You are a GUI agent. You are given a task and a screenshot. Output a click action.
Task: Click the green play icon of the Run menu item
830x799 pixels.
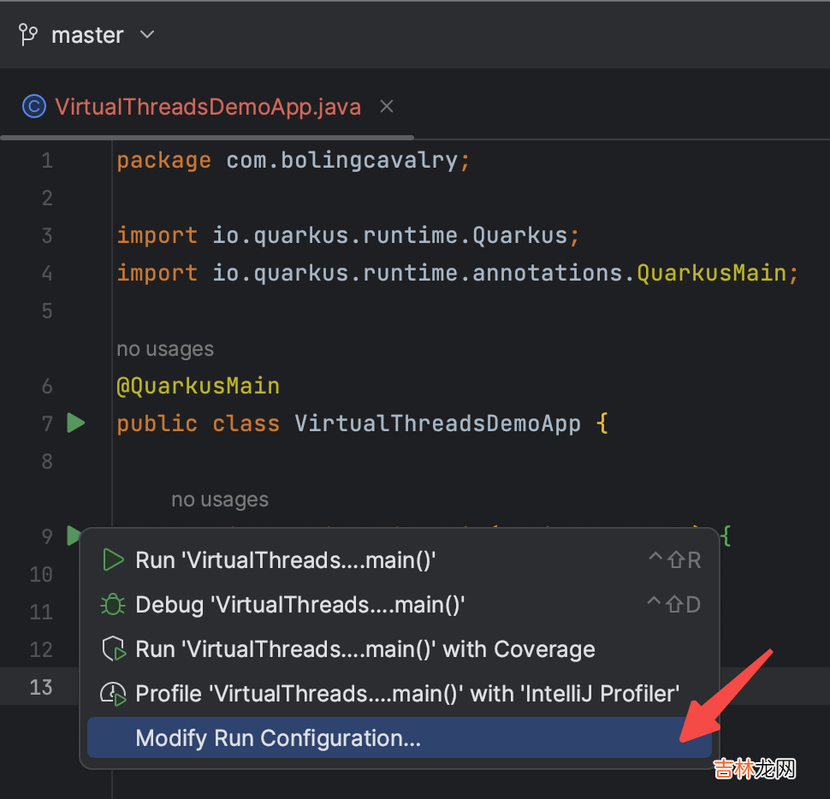point(113,560)
